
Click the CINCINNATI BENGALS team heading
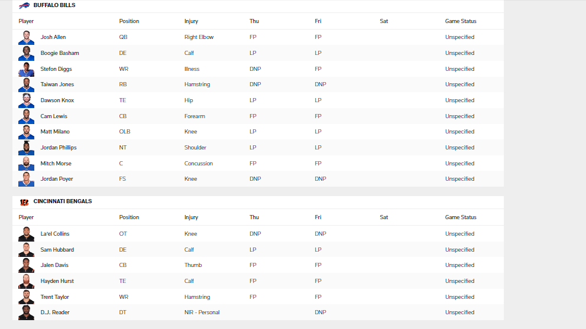pos(63,201)
